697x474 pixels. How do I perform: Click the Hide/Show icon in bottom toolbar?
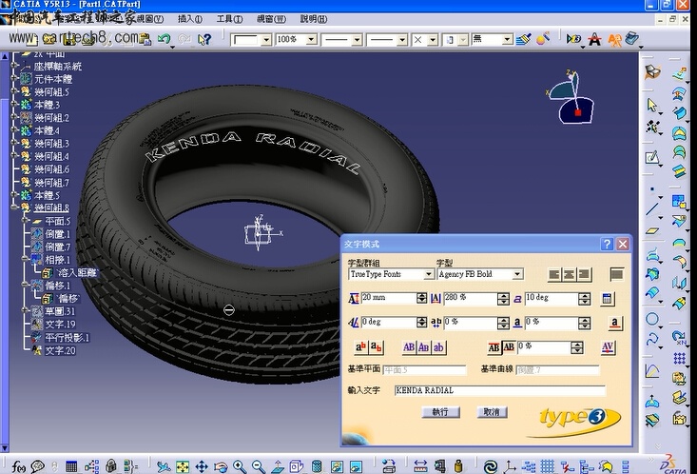point(337,466)
